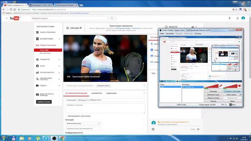251x141 pixels.
Task: Open the Windows Start menu
Action: 4,138
